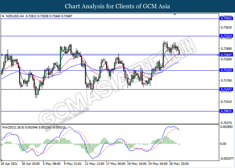Click the 26 May 20:00 time label
Screen dimensions: 235x168
(179, 164)
